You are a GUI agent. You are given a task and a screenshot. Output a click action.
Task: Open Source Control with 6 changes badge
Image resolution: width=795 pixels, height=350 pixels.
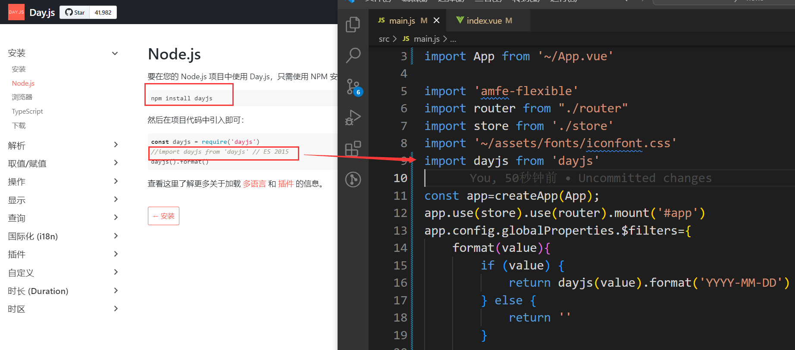354,87
